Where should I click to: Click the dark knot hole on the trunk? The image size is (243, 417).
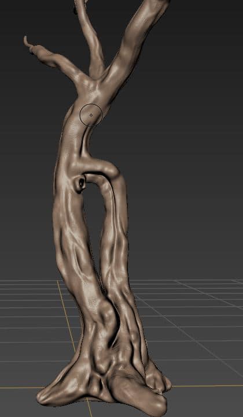pos(81,182)
